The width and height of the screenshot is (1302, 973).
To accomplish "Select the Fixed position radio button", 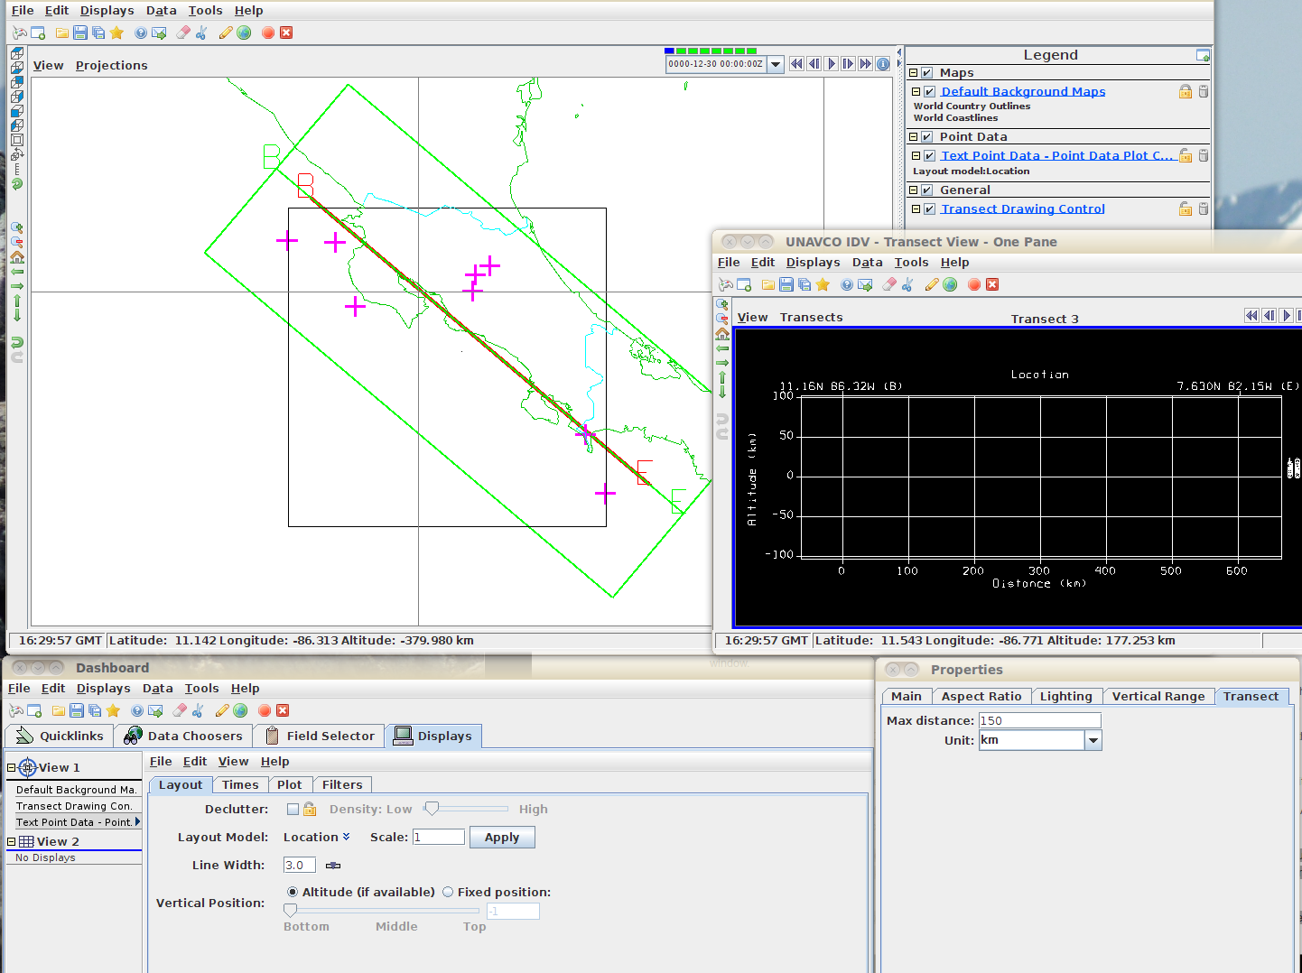I will tap(448, 893).
